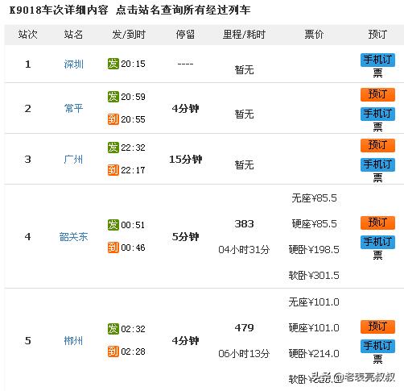Screen dimensions: 404x391
Task: Click the orange 到 icon at 02:28 for 郴州
Action: [x=113, y=351]
